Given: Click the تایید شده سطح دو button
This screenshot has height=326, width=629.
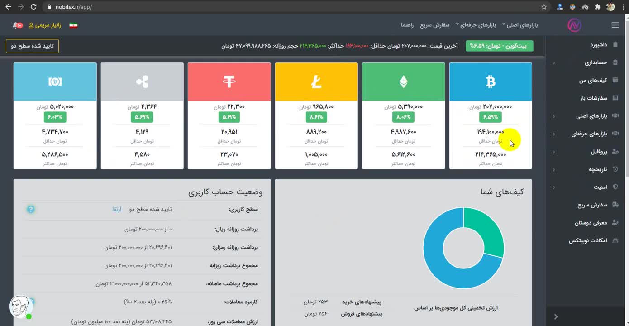Looking at the screenshot, I should click(32, 46).
